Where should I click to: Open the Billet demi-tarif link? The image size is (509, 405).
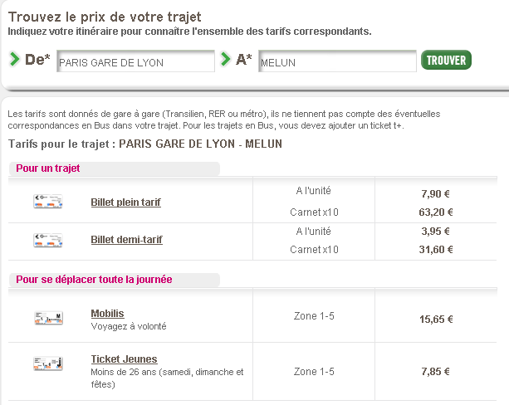coord(126,240)
